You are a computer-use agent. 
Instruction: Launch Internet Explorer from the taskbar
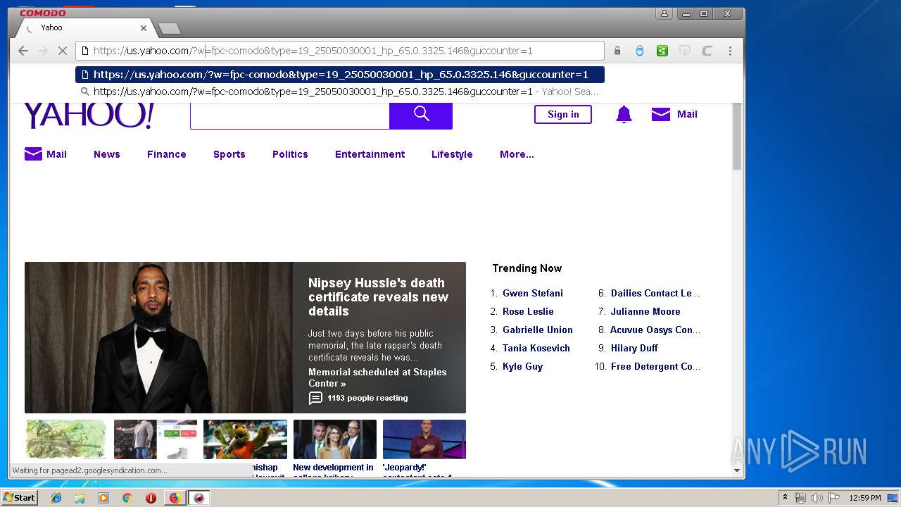[x=56, y=498]
